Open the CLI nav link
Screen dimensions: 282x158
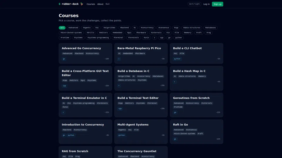coord(108,4)
